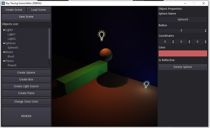Delete the sphere with Delete Sphere
Image resolution: width=210 pixels, height=128 pixels.
point(183,67)
